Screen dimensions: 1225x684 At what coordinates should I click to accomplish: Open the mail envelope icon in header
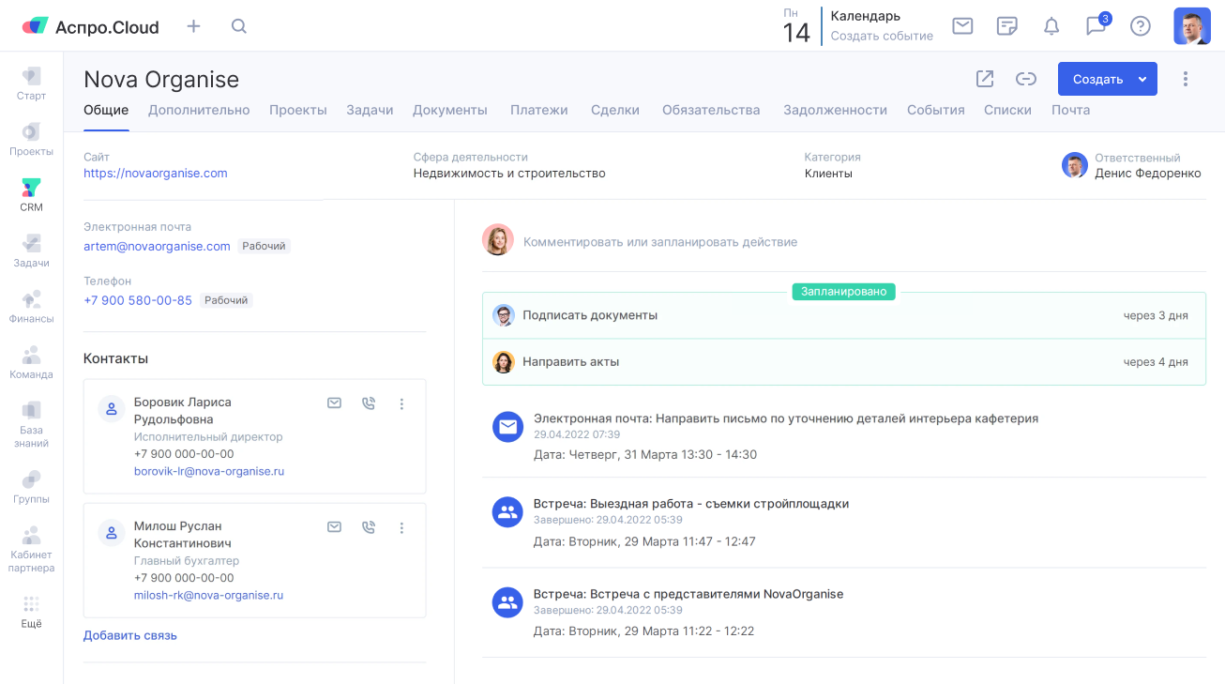pyautogui.click(x=962, y=26)
